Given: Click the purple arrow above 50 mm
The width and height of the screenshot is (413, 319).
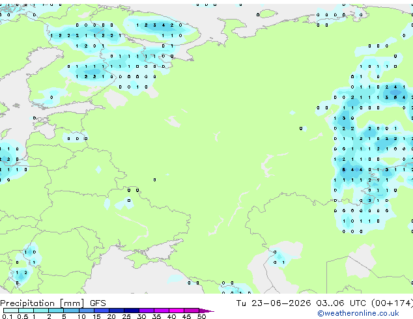Looking at the screenshot, I should [206, 311].
